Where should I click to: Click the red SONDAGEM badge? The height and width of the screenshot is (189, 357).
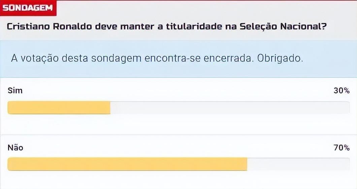click(28, 8)
